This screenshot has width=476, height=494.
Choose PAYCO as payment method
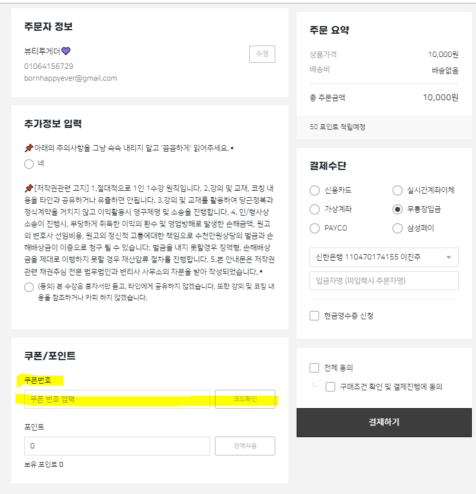[x=314, y=228]
